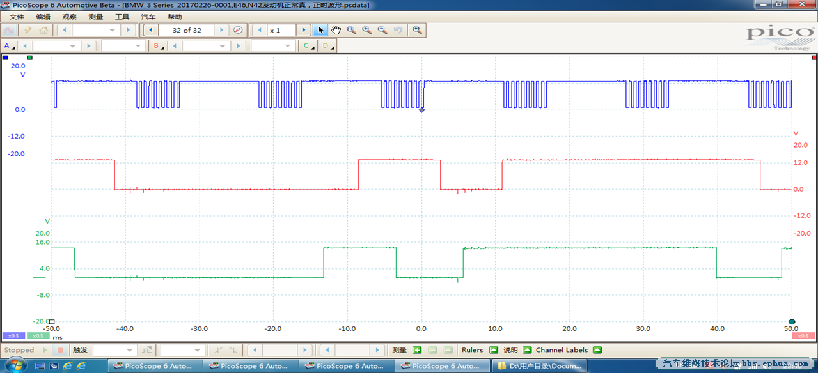The width and height of the screenshot is (818, 373).
Task: Click the falling edge trigger icon
Action: [x=235, y=350]
